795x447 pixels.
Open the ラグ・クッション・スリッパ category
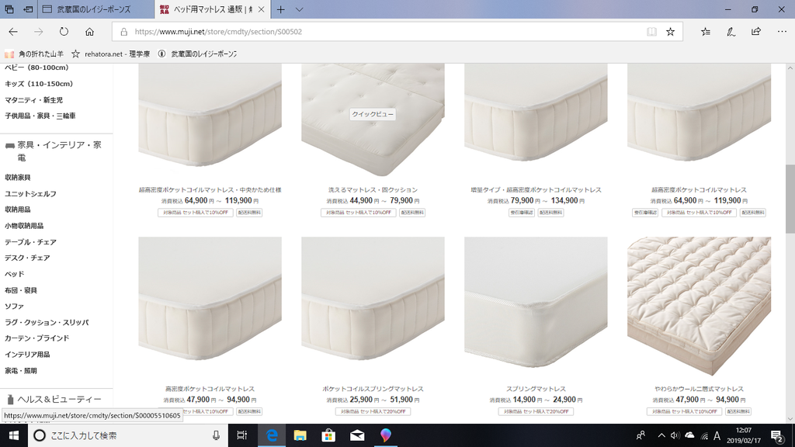point(47,322)
